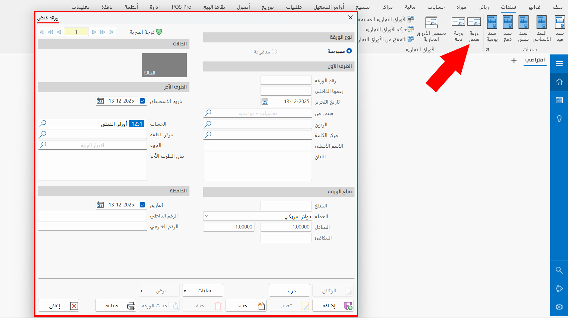Screen dimensions: 568x318
Task: Open حركة الأوراق التجارية report icon
Action: coord(412,29)
